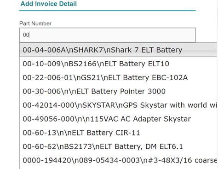Pick the 00-22-006-01 ELT Battery EBC-102A entry

coord(119,77)
